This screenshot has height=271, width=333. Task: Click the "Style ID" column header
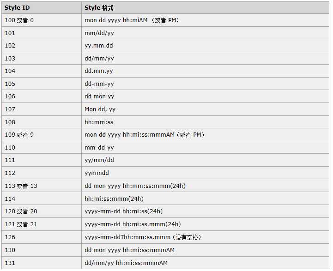point(17,8)
